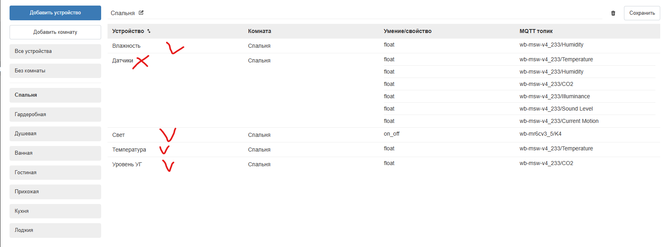Click the Добавить устройство button
Viewport: 665px width, 247px height.
pyautogui.click(x=55, y=13)
